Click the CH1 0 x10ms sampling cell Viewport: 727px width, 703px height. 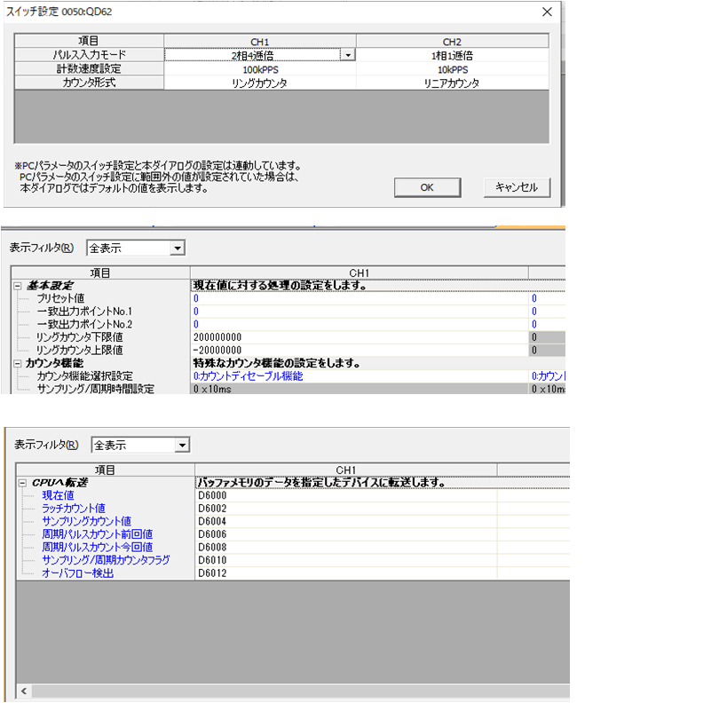point(360,389)
